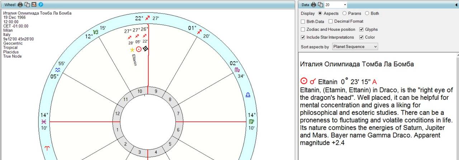This screenshot has width=459, height=160.
Task: Select the Both display option
Action: coord(367,13)
